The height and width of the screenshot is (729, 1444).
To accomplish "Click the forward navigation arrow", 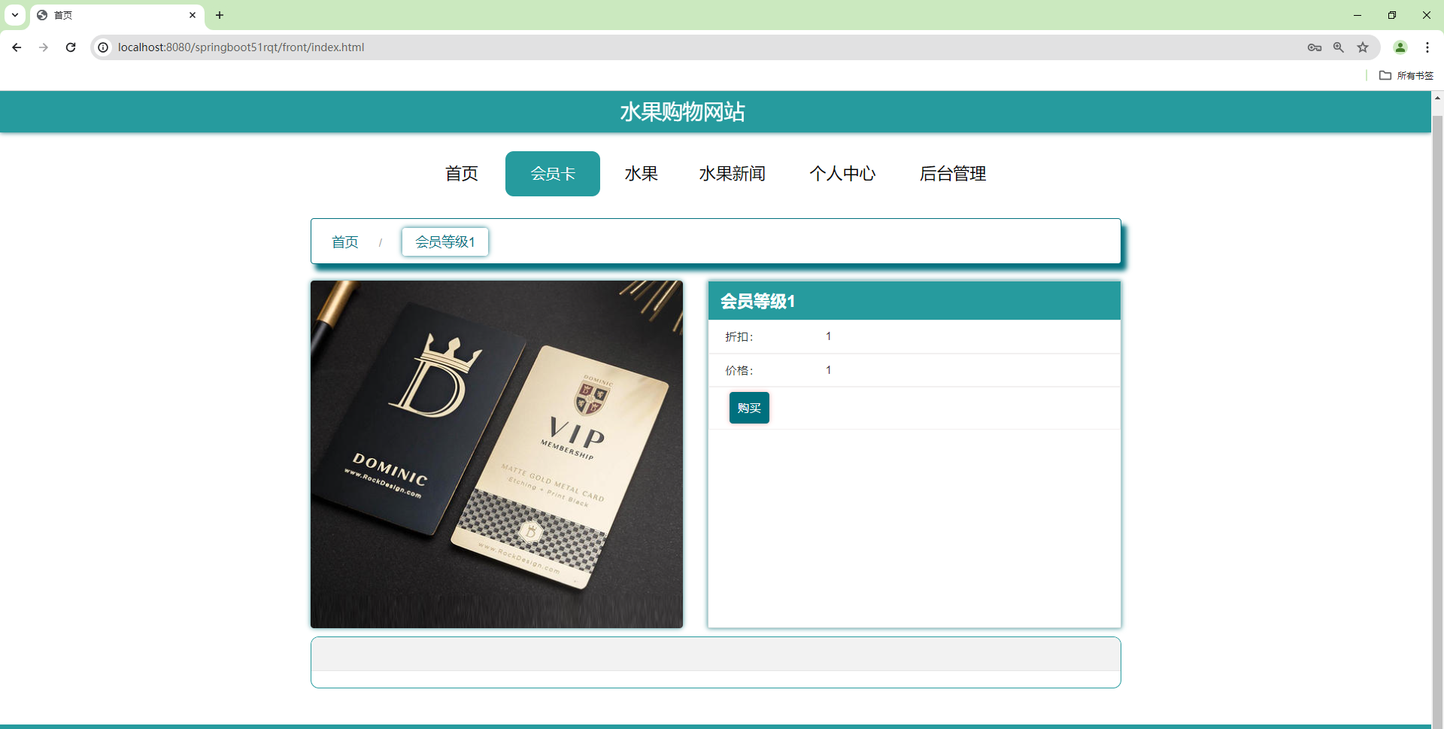I will tap(43, 47).
